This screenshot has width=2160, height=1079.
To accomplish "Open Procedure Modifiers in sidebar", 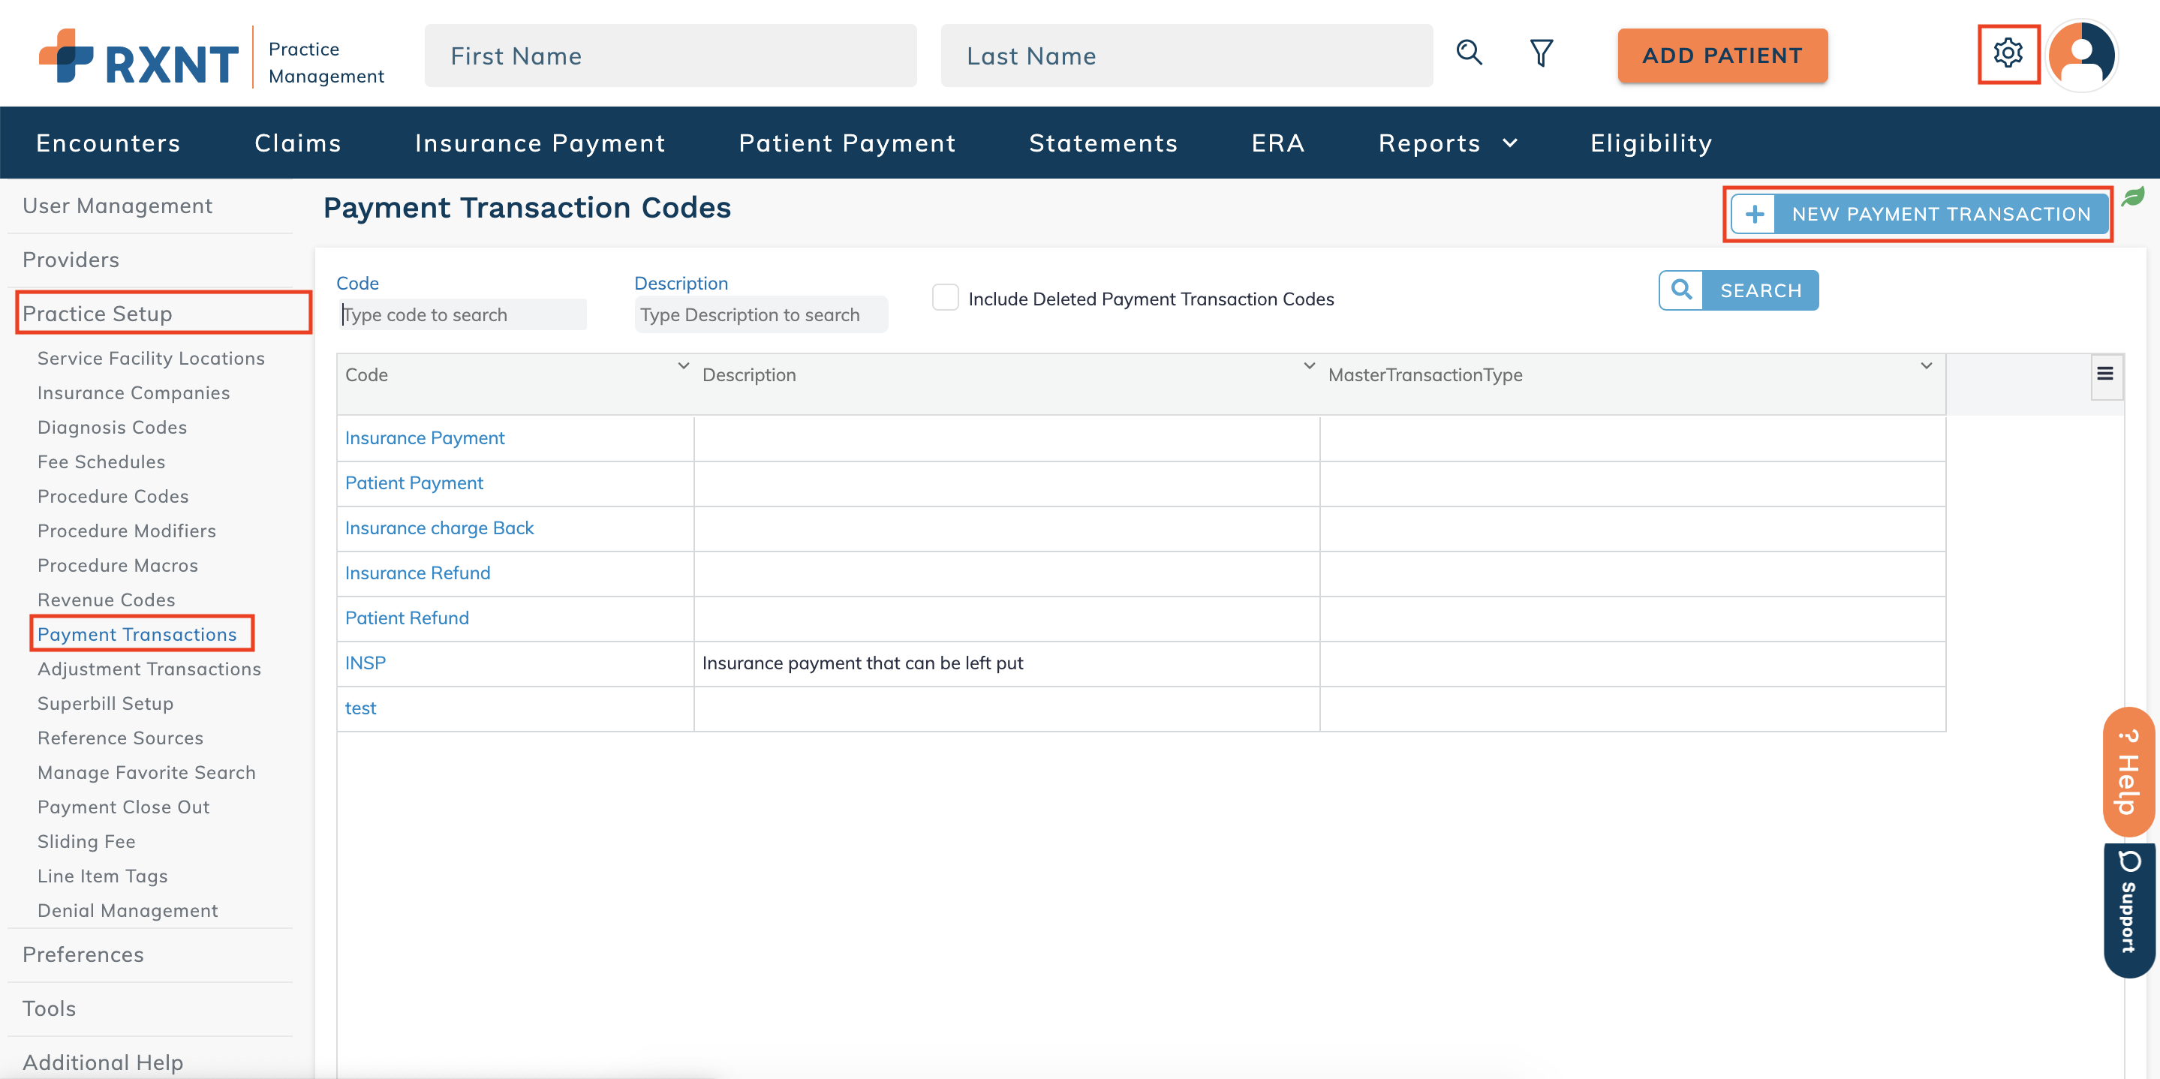I will [127, 530].
